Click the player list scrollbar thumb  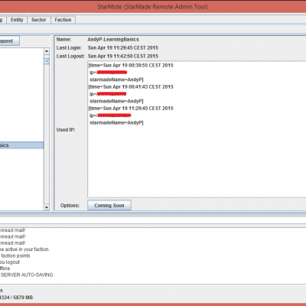[47, 61]
